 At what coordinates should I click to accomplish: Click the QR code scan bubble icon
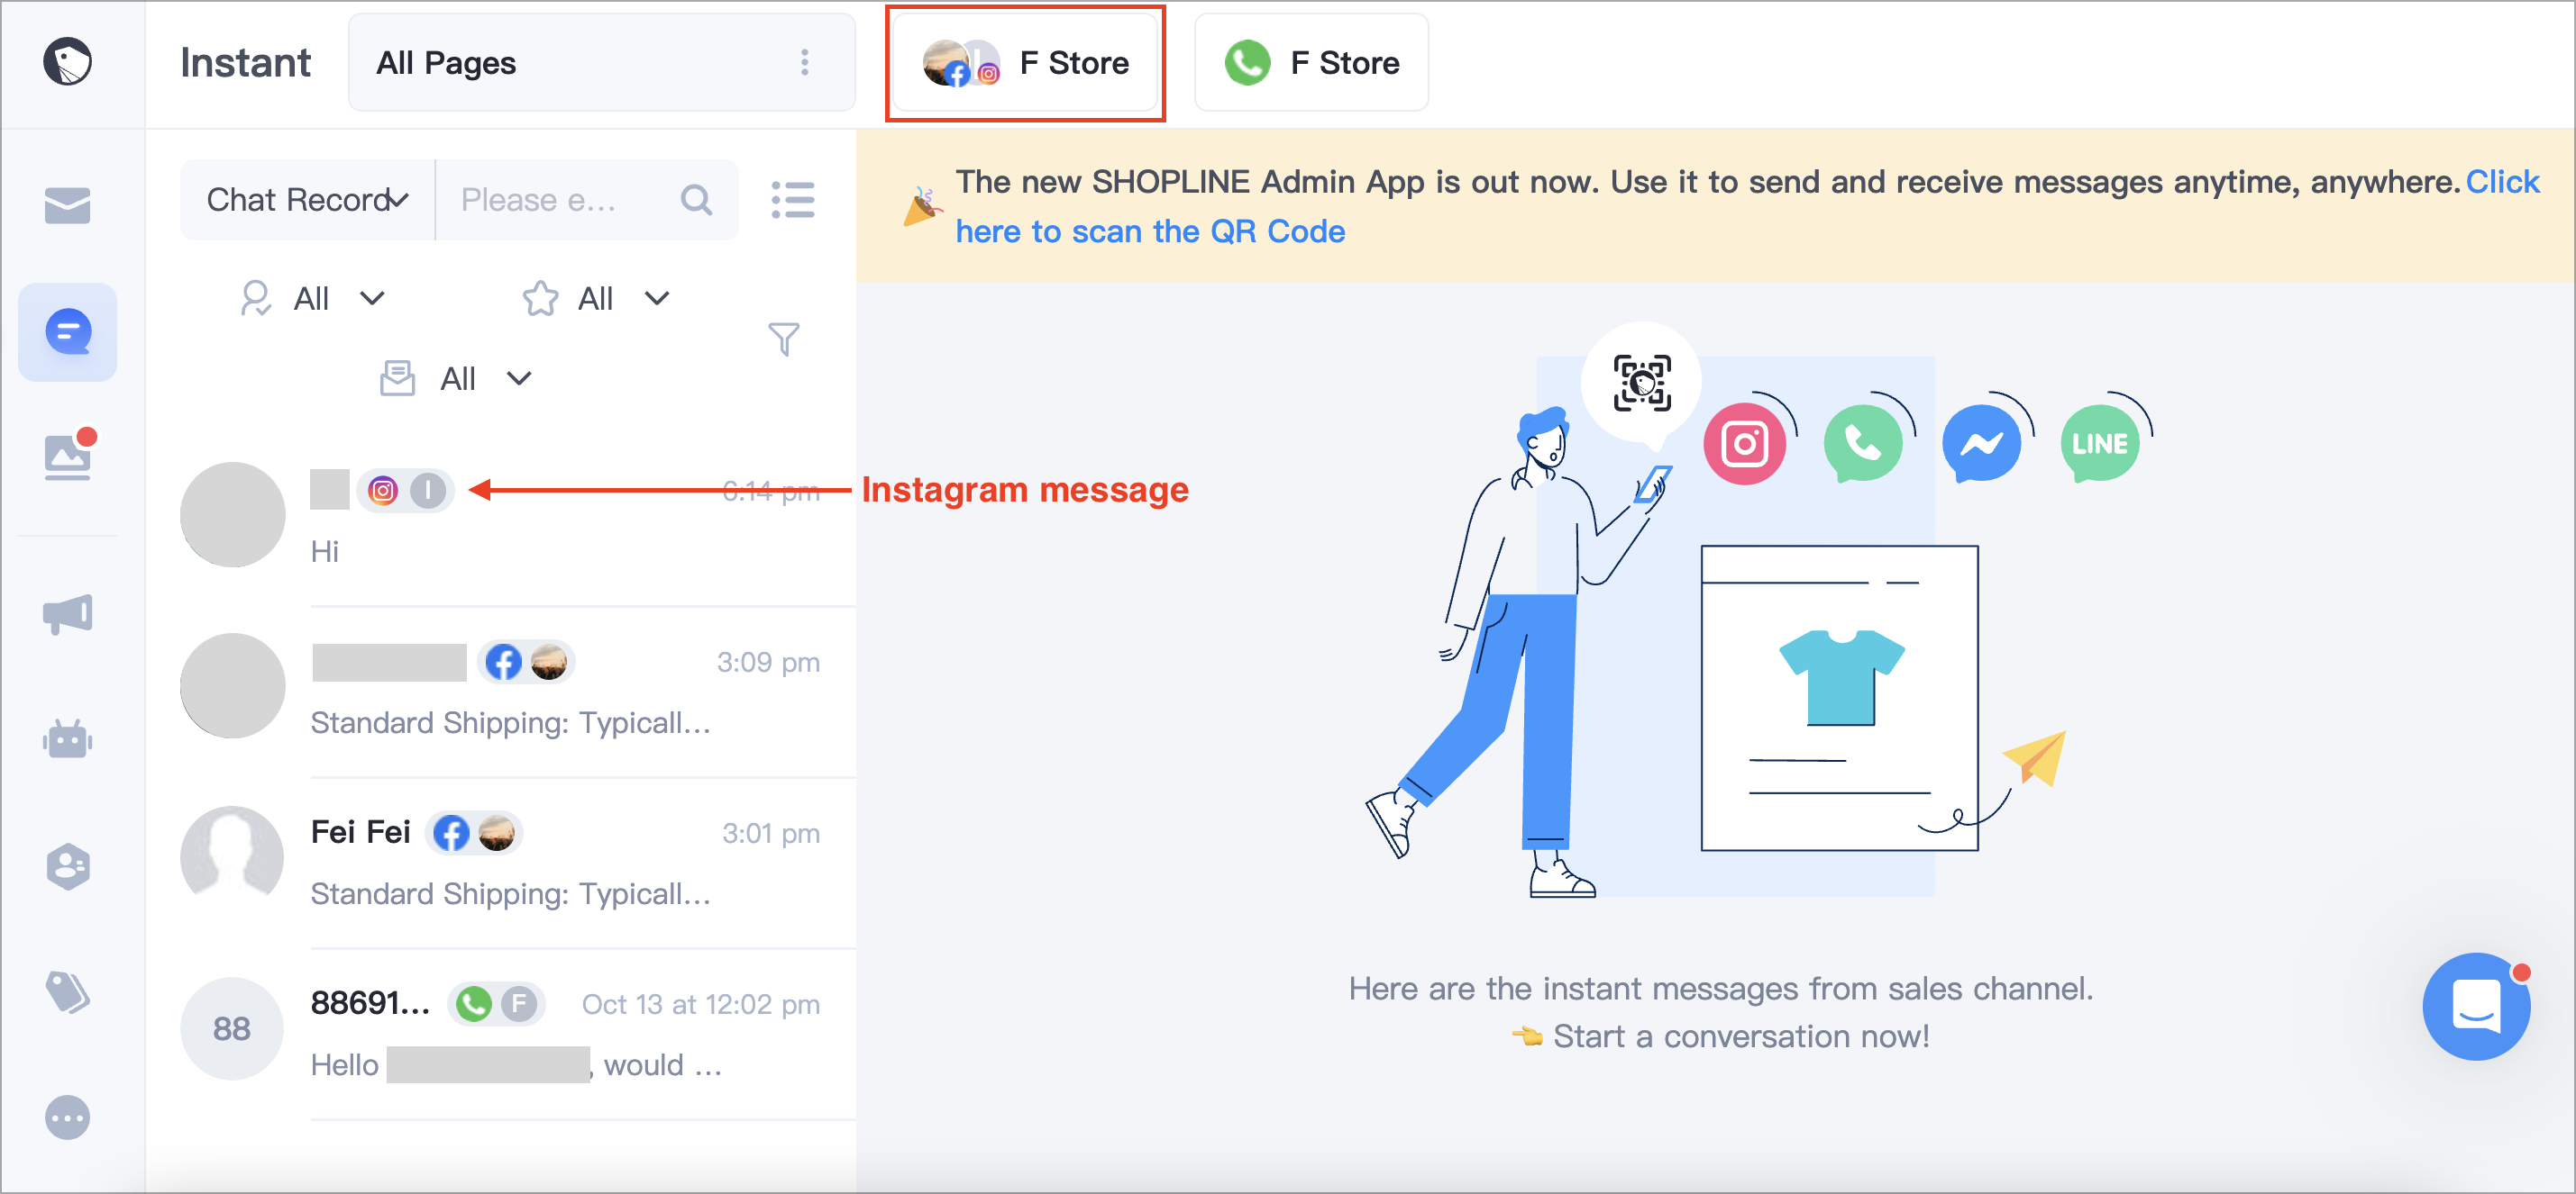coord(1642,383)
